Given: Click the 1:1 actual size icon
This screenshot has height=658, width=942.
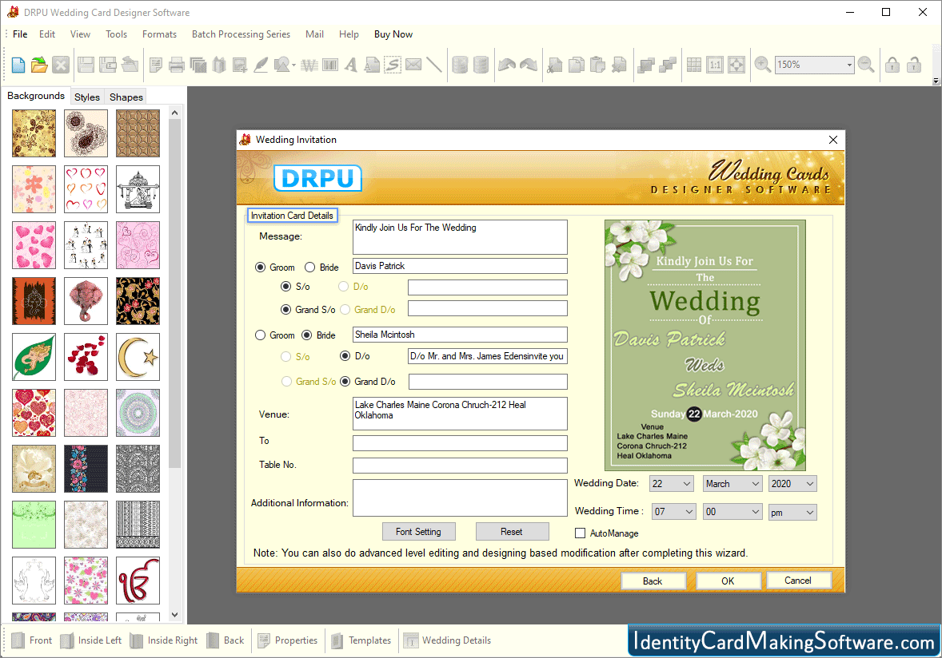Looking at the screenshot, I should 715,65.
